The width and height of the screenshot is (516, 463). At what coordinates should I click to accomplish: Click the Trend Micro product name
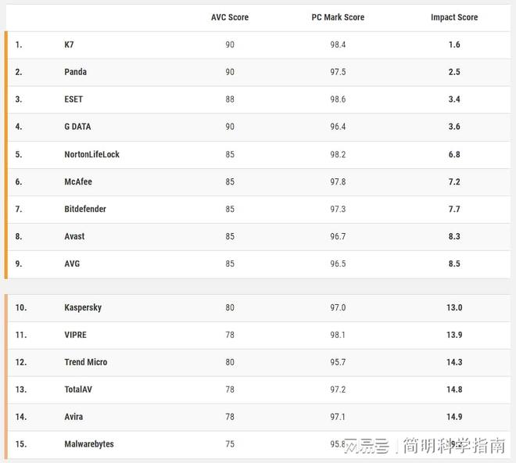coord(86,362)
